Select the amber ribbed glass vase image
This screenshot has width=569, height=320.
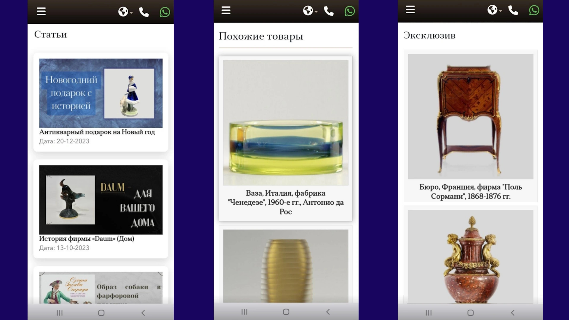[286, 266]
